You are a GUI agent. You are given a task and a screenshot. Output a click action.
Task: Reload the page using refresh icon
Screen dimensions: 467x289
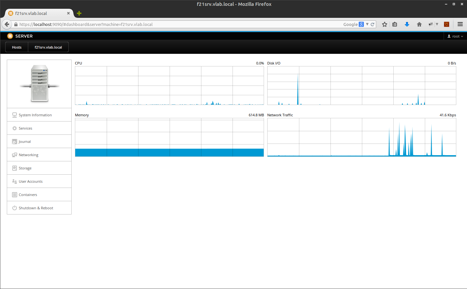(x=373, y=24)
